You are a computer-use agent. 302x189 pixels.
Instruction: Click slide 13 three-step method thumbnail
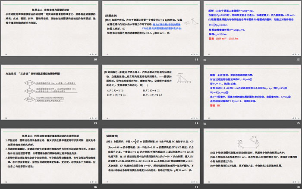tap(50, 91)
